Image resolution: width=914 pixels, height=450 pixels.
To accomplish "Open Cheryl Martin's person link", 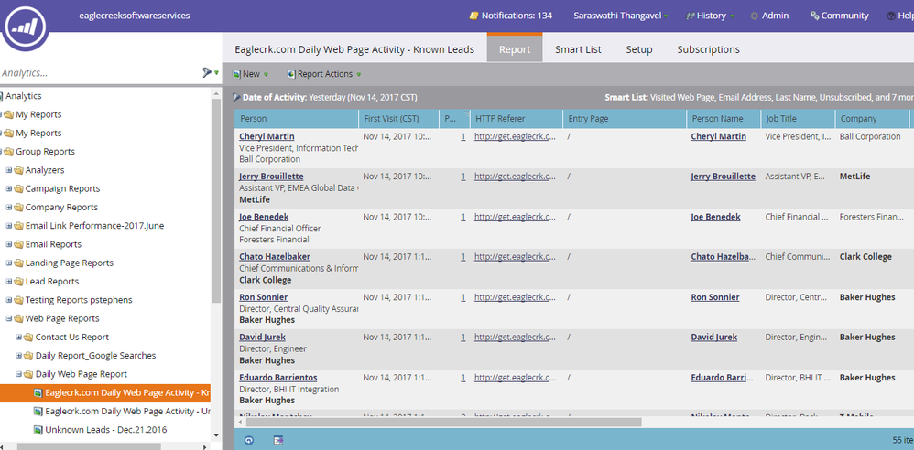I will (x=267, y=136).
